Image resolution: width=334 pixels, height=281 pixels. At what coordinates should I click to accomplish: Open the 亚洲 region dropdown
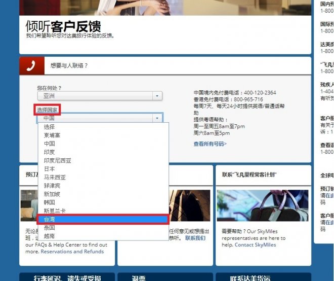click(100, 95)
